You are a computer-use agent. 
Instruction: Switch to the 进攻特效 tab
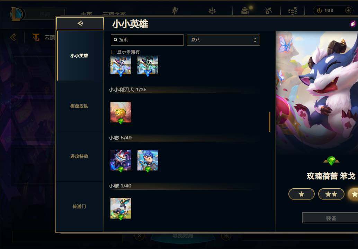point(79,156)
